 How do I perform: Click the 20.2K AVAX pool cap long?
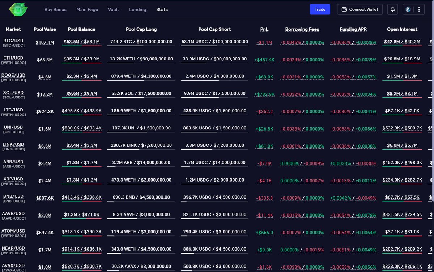141,267
